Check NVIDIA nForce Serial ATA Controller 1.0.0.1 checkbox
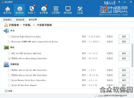134x98 pixels. click(x=9, y=70)
